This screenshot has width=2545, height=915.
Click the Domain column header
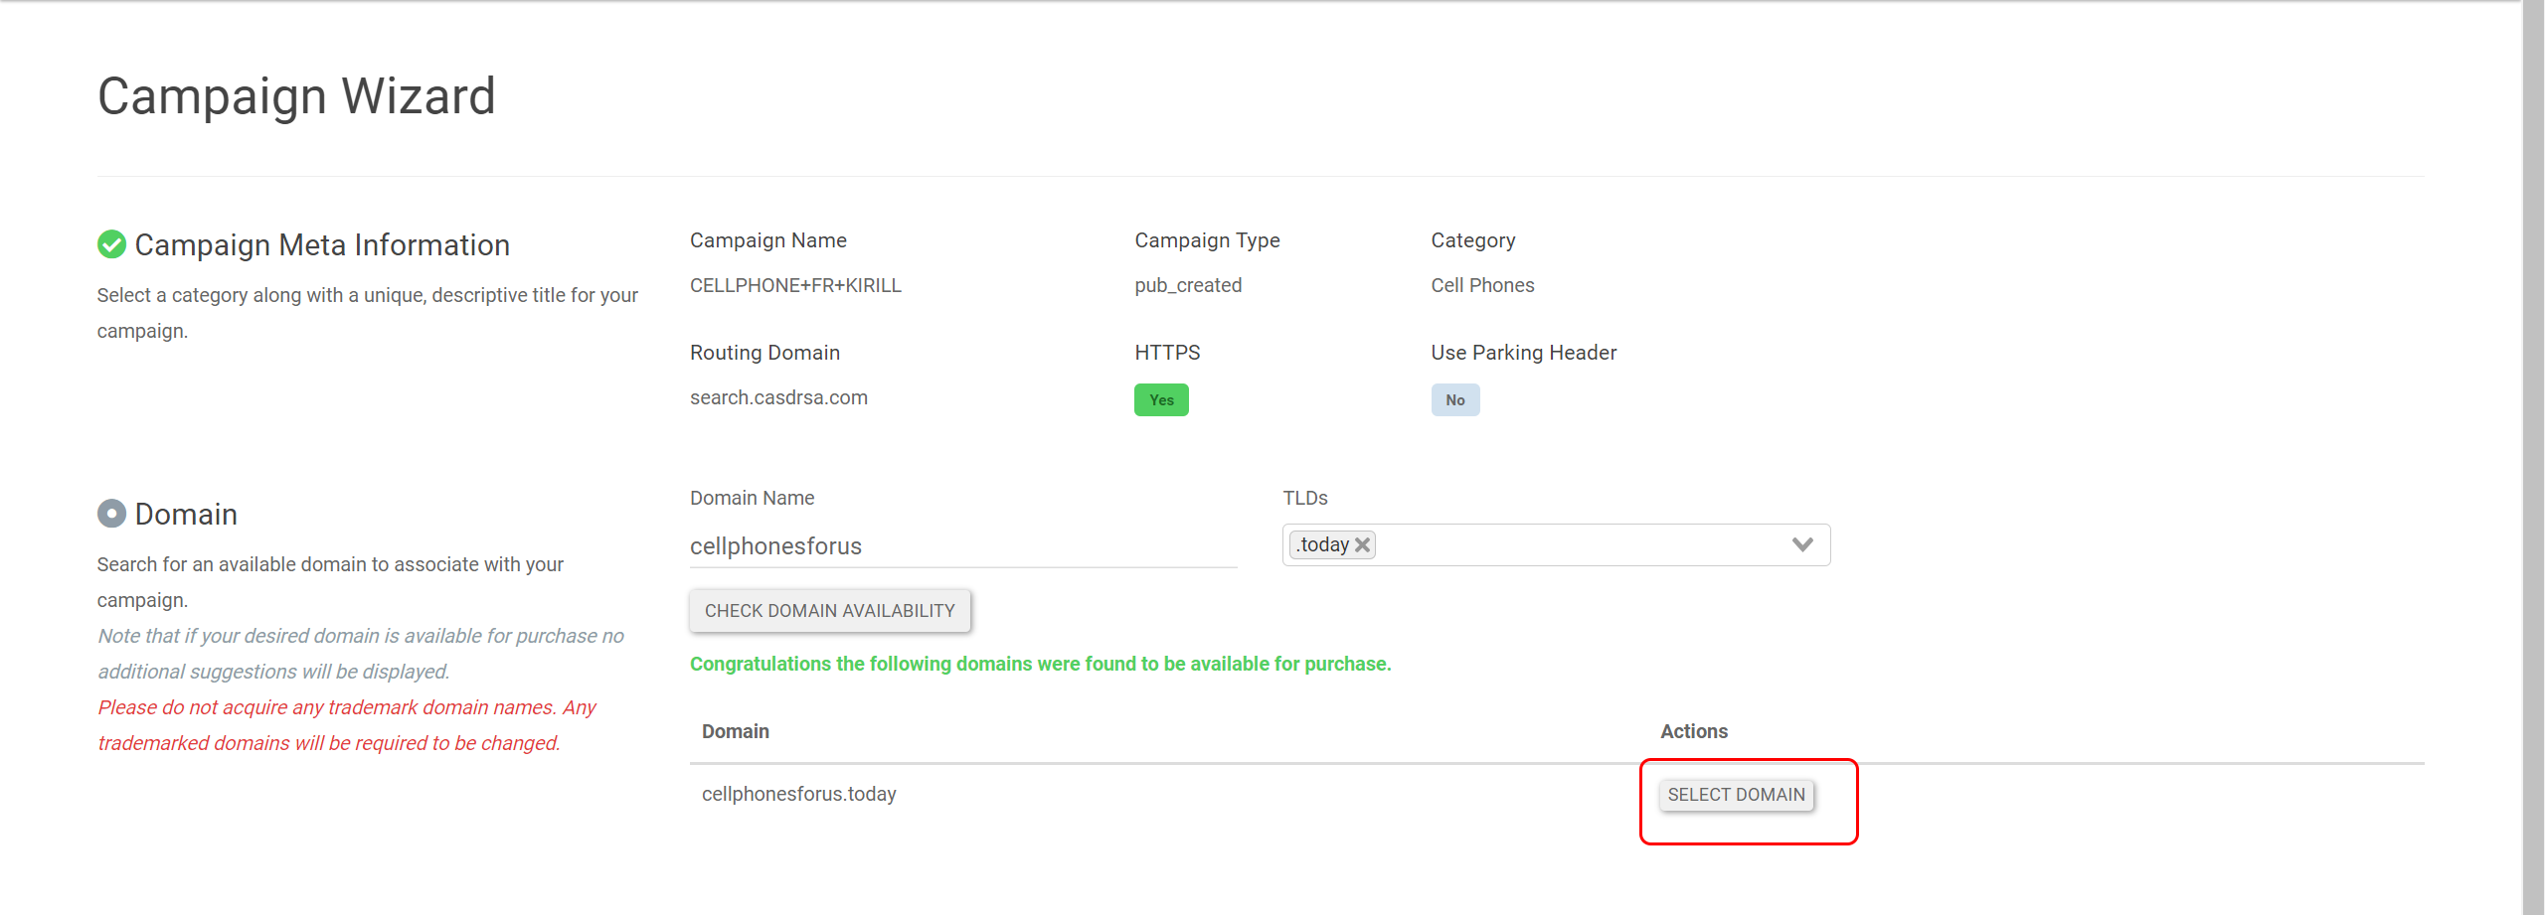(735, 732)
